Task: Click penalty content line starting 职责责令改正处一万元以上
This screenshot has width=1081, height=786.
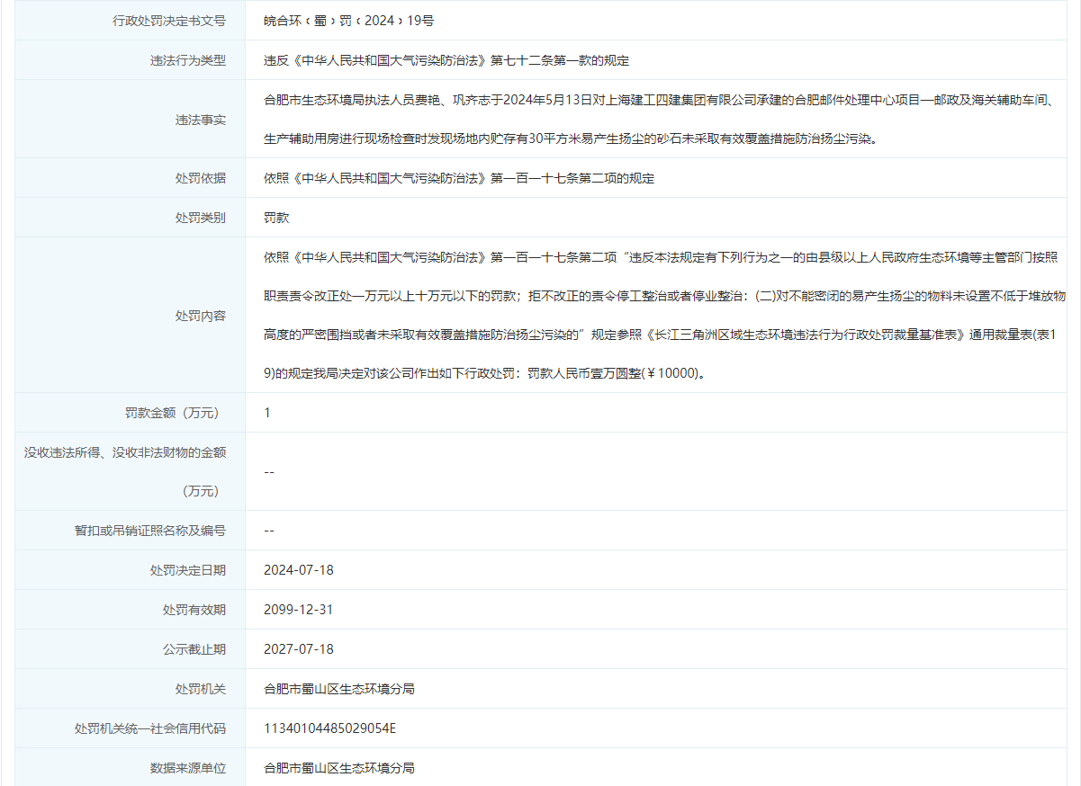Action: pyautogui.click(x=664, y=296)
